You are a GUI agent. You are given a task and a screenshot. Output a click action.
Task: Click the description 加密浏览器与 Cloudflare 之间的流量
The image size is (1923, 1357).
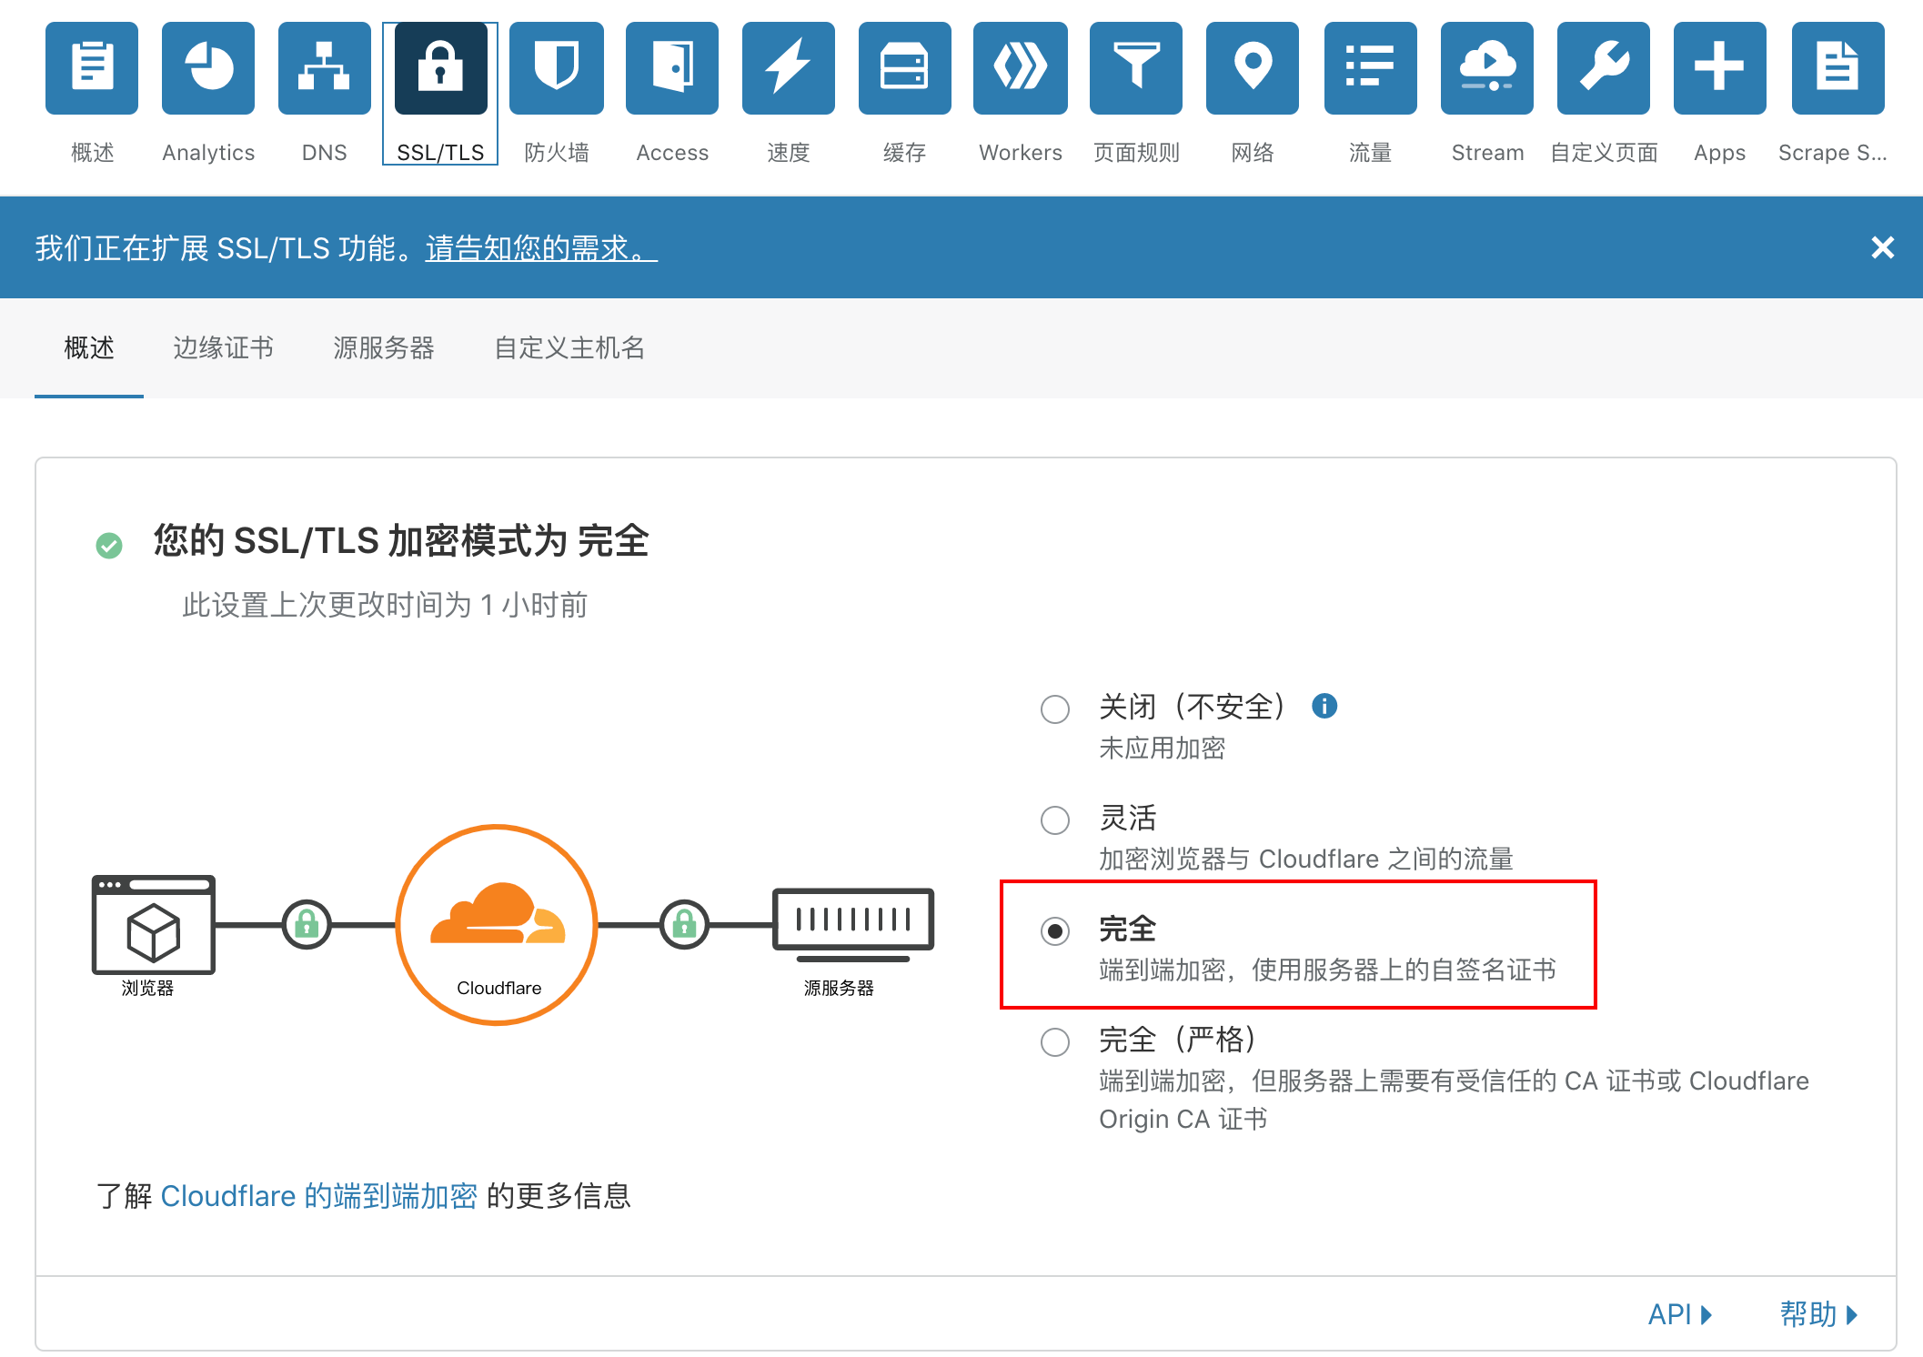tap(1306, 859)
